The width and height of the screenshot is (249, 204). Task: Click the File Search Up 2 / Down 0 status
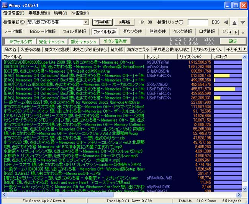click(44, 201)
